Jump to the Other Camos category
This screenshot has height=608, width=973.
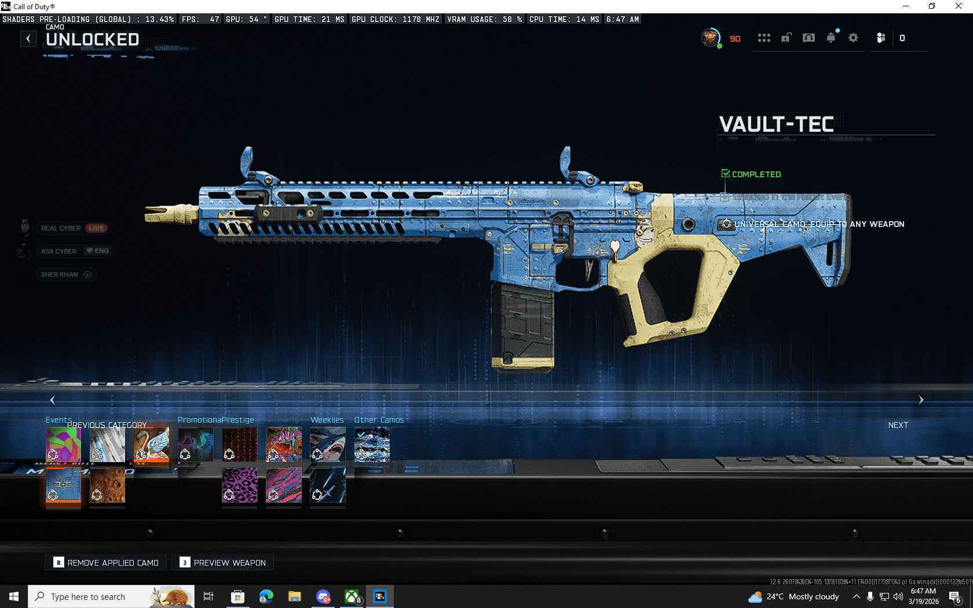pos(379,420)
